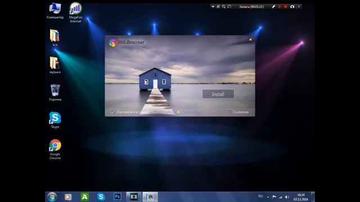
Task: Click the recorder fullscreen area icon
Action: (x=229, y=7)
